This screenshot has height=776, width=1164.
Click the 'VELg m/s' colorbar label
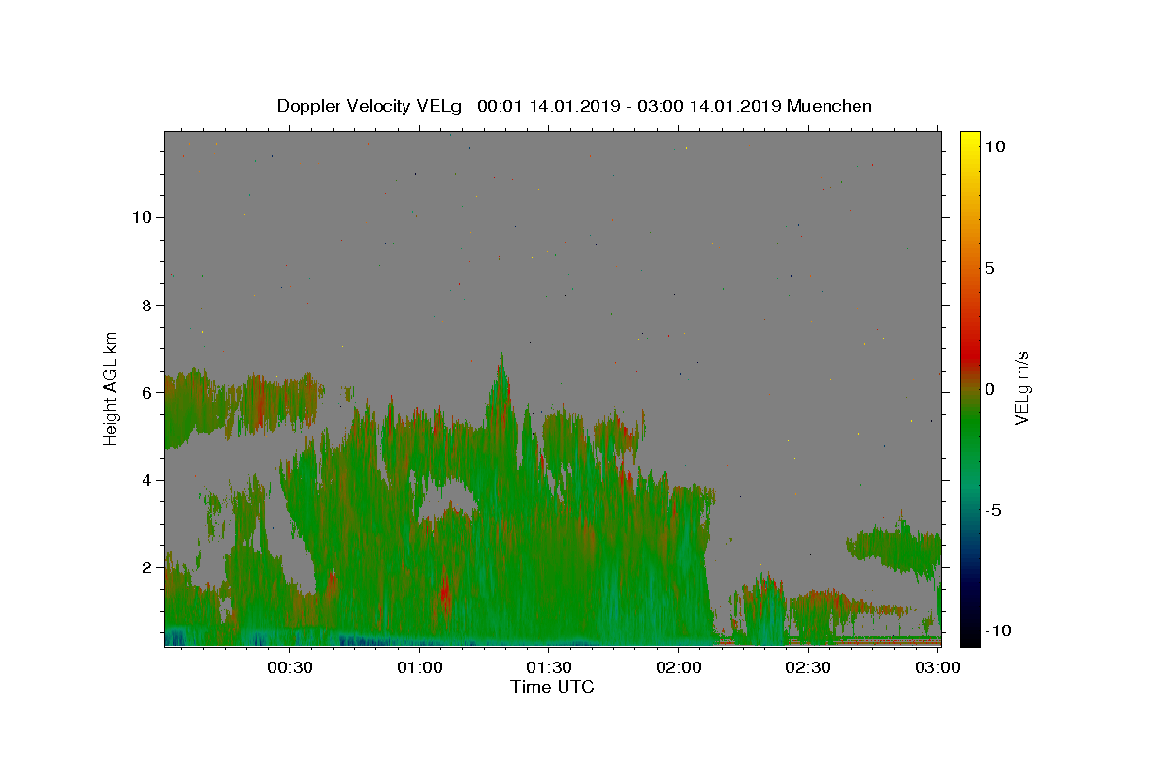[1022, 388]
